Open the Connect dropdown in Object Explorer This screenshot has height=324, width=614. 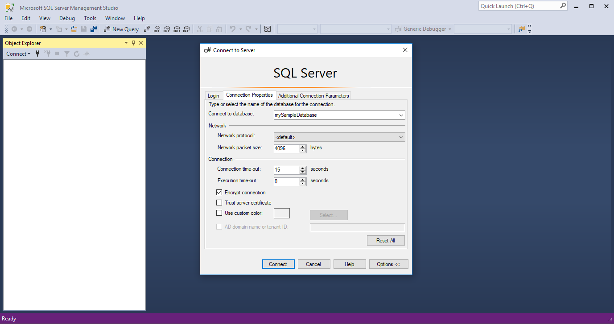[18, 53]
